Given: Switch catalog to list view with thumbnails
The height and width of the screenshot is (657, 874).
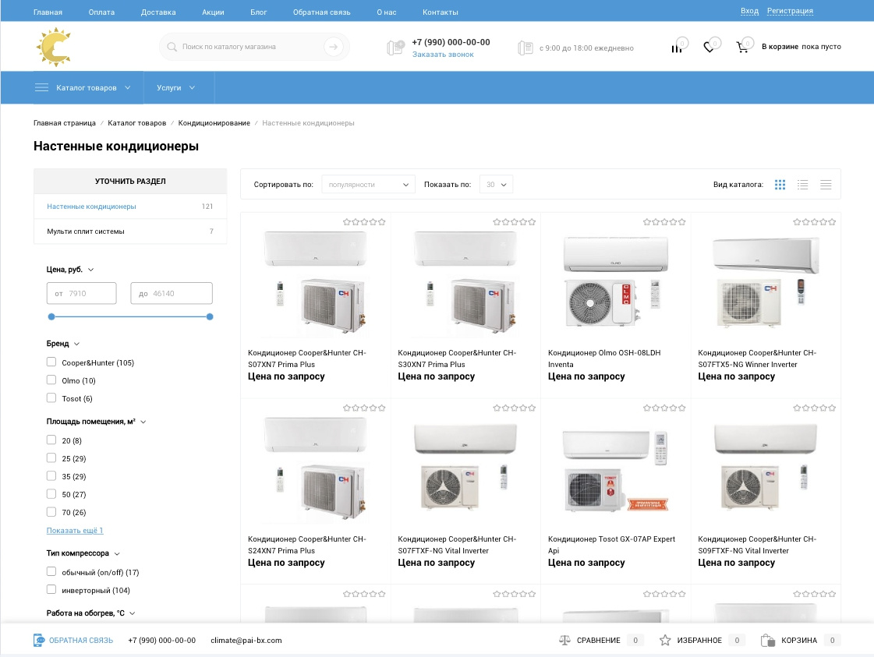Looking at the screenshot, I should coord(802,185).
